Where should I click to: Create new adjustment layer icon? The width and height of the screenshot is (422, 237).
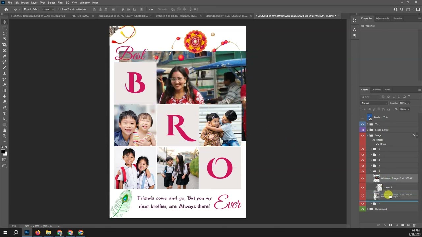[397, 225]
